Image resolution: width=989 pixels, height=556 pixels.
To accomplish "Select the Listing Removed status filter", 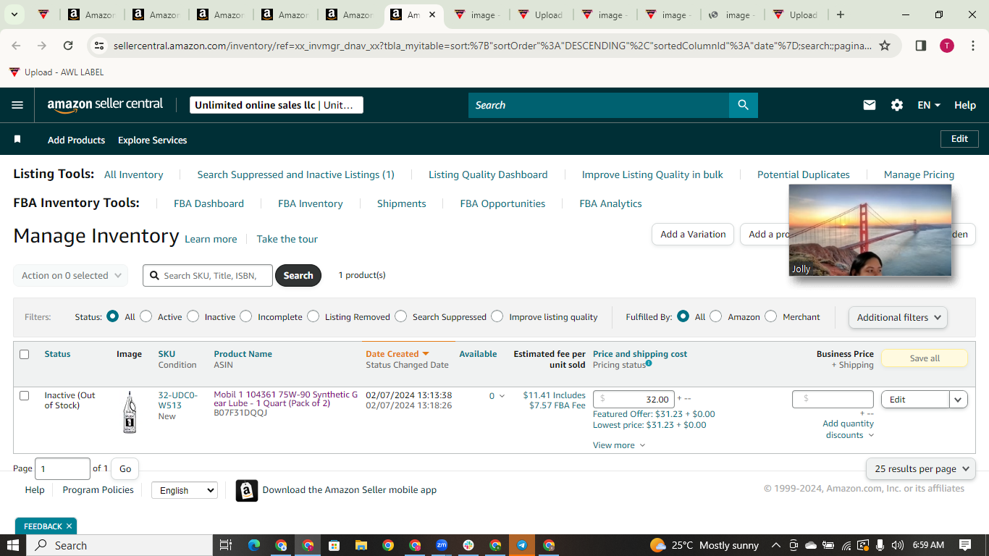I will (313, 316).
